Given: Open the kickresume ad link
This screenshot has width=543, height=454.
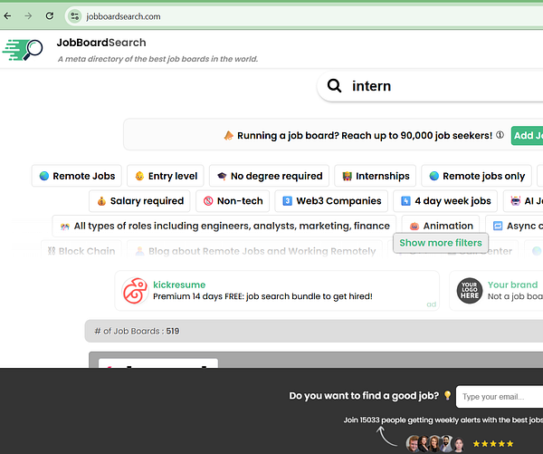Looking at the screenshot, I should coord(179,285).
